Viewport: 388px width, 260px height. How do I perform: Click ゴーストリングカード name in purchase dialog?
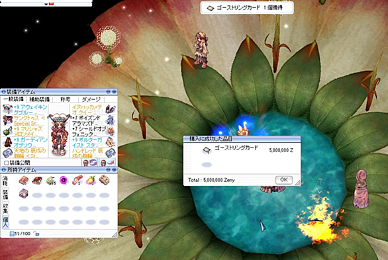[x=236, y=148]
